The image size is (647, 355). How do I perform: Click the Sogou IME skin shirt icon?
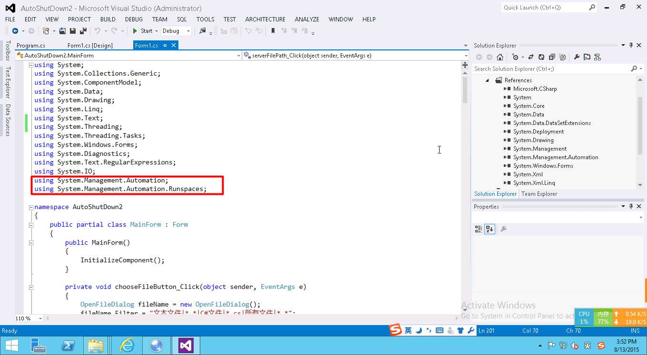[x=460, y=330]
